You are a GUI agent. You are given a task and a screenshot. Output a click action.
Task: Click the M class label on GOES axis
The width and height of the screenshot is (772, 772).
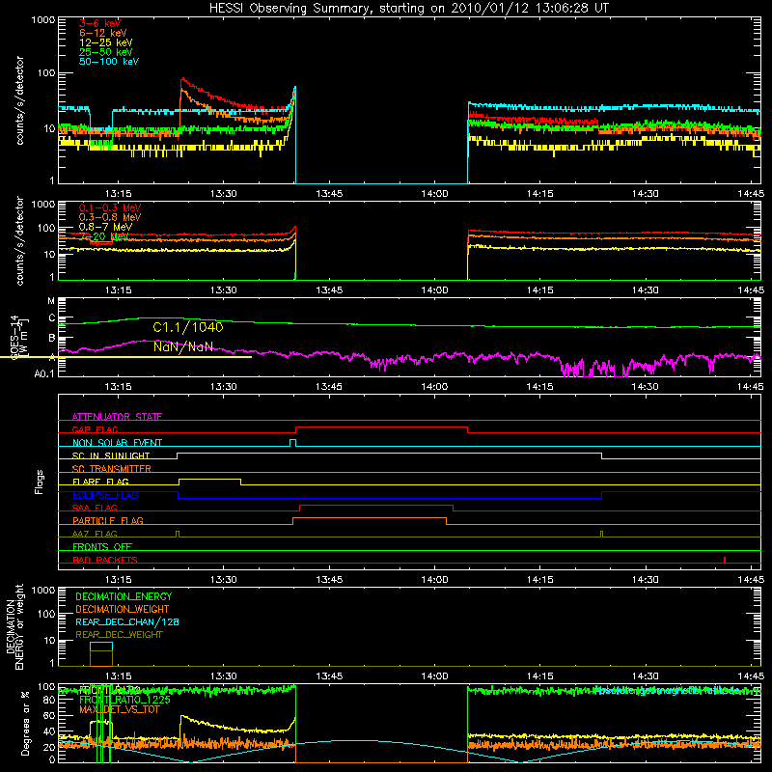pos(51,301)
